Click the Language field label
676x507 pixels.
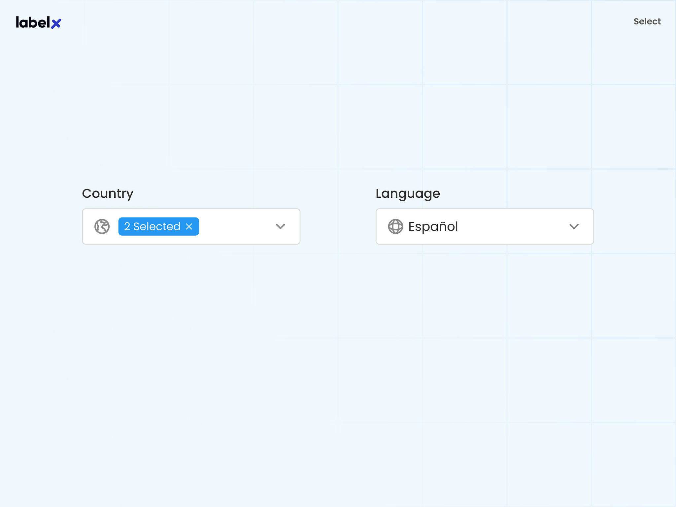[408, 193]
